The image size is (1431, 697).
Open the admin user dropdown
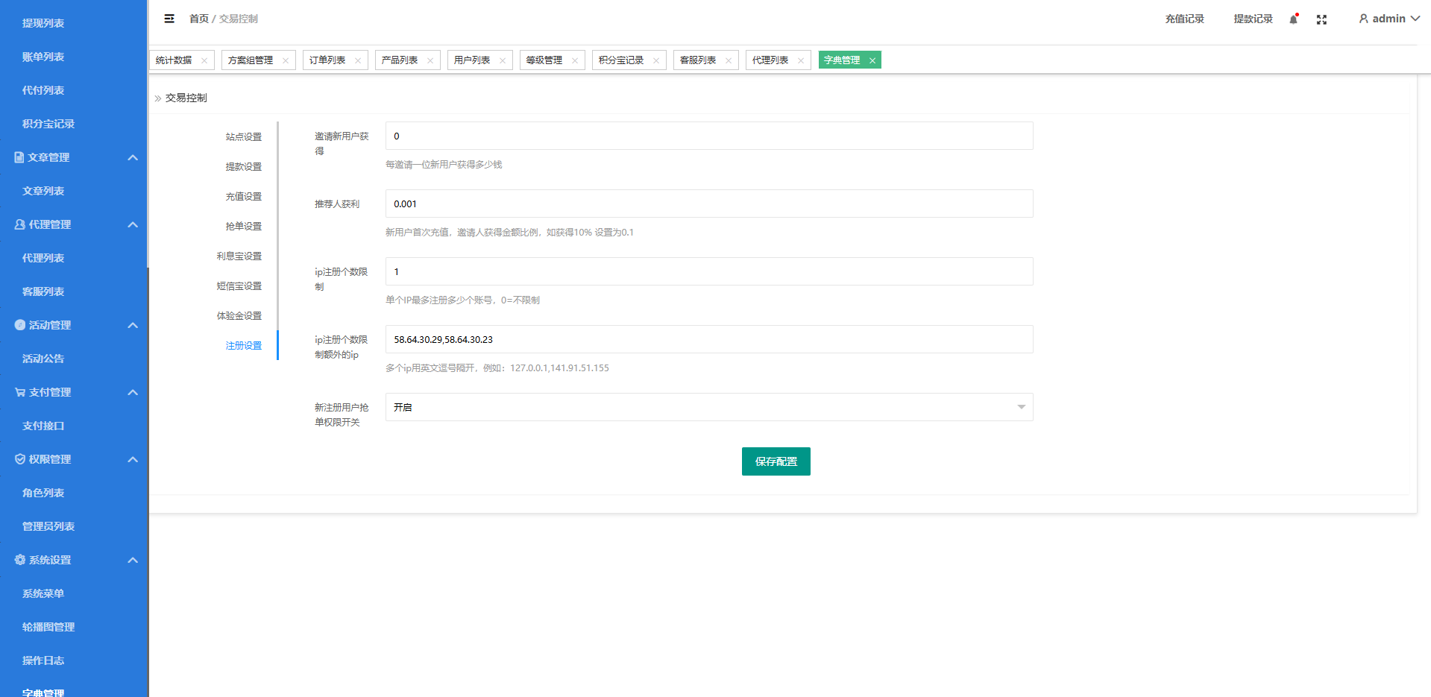coord(1388,19)
